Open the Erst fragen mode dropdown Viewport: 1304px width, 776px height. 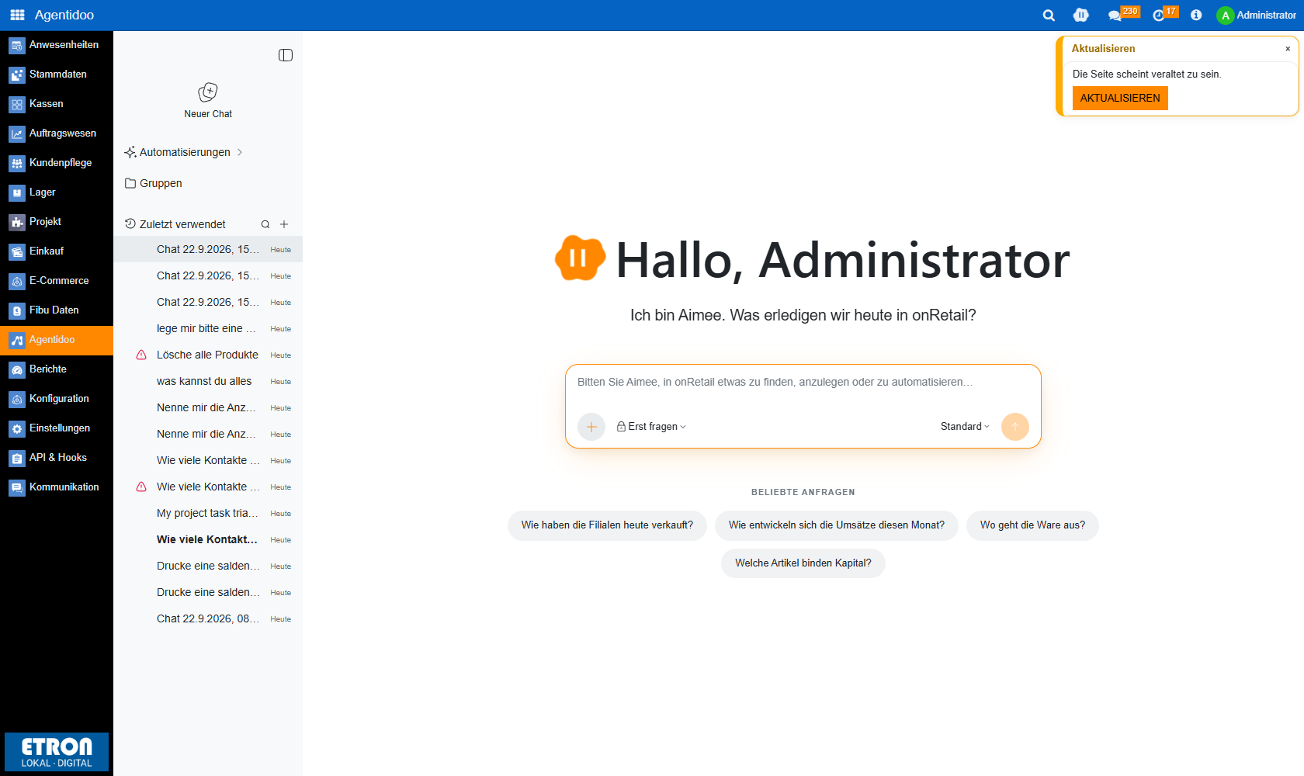coord(651,427)
